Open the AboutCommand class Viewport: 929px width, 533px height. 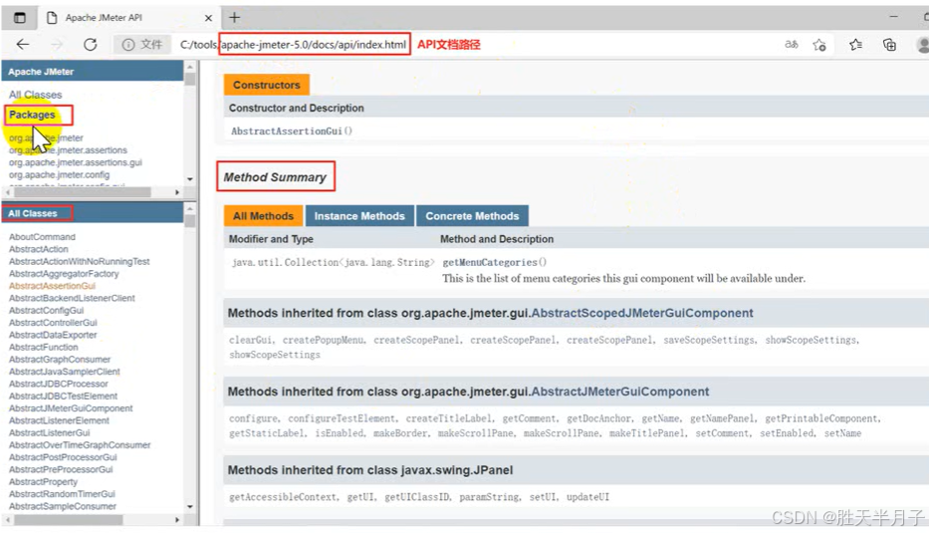coord(42,236)
